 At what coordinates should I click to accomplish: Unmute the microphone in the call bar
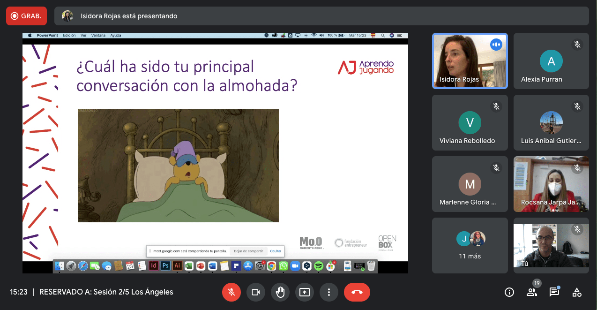[231, 292]
